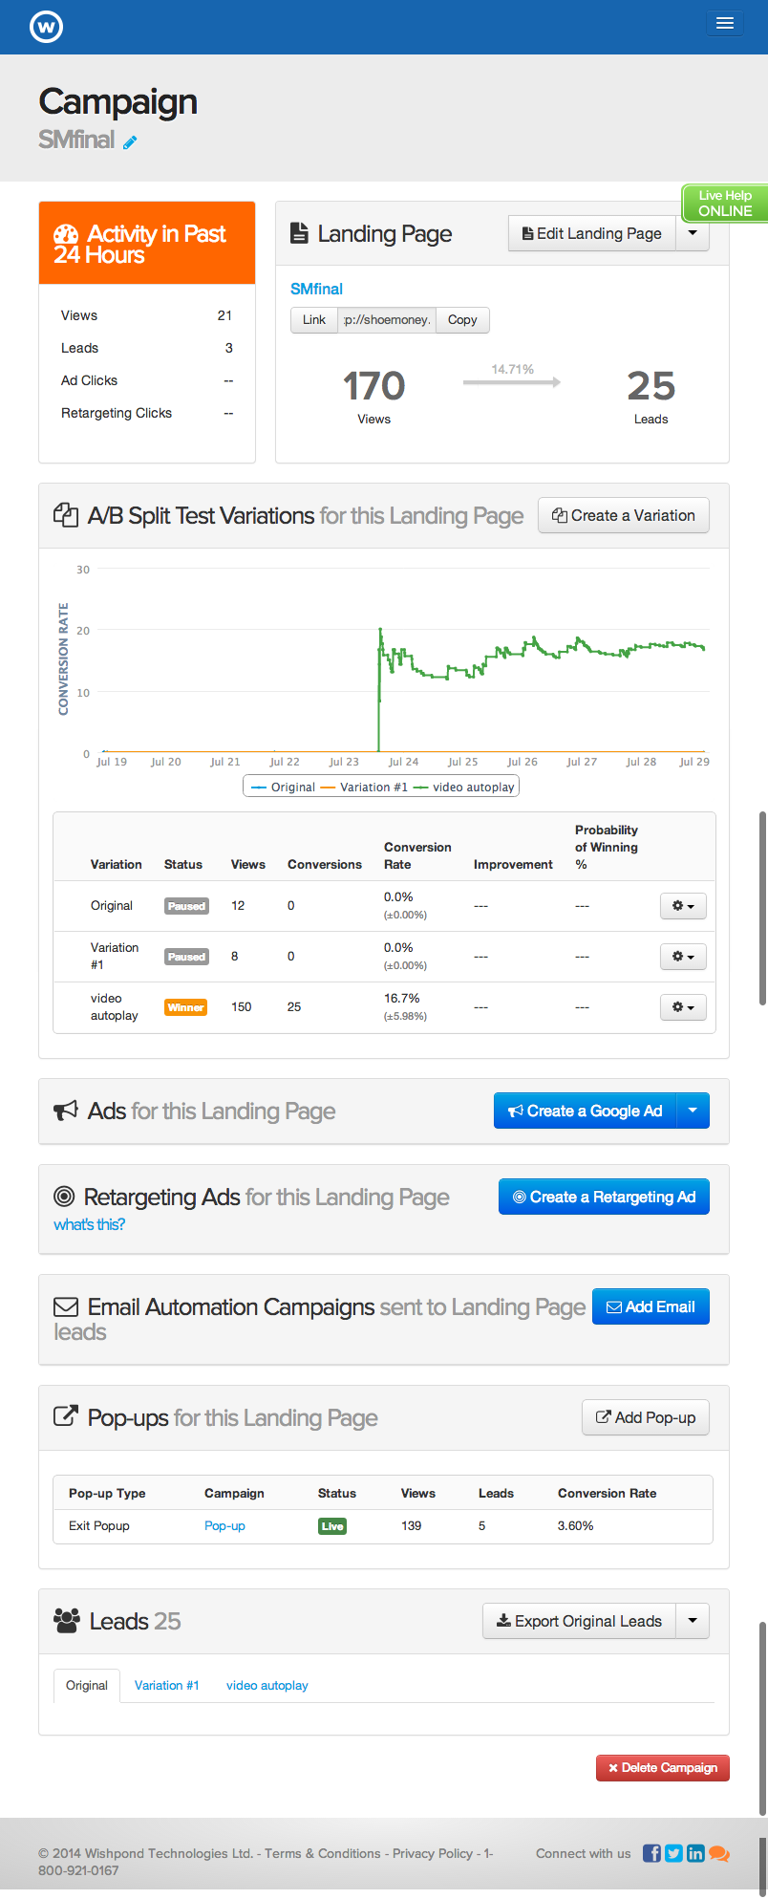Open gear dropdown for video autoplay variation
The height and width of the screenshot is (1899, 768).
tap(683, 1007)
